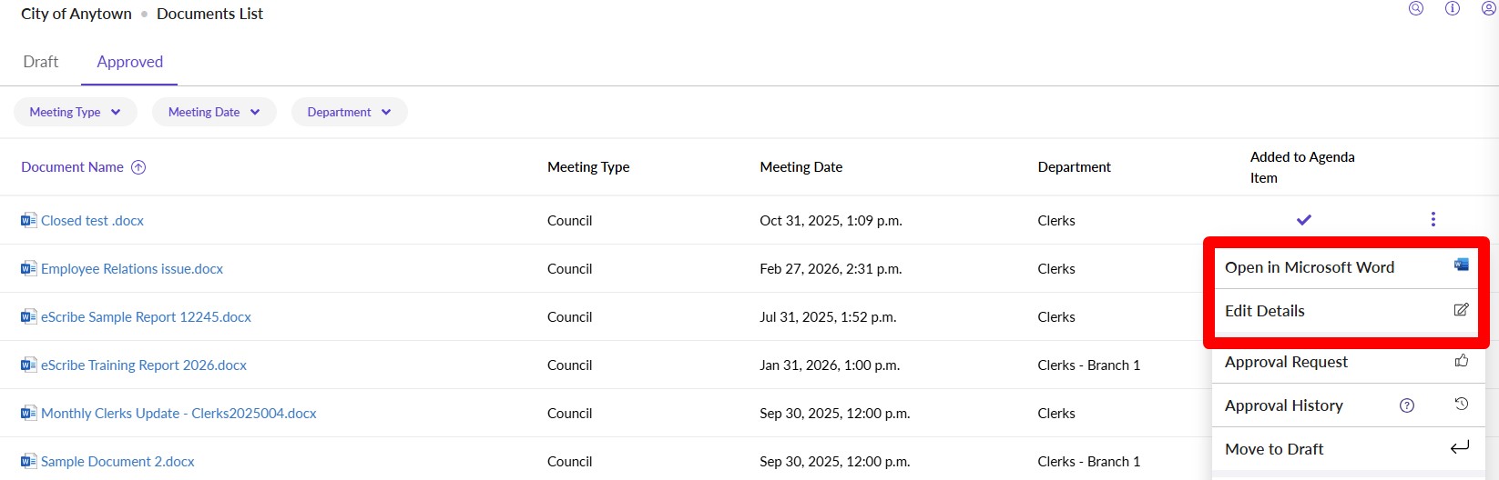The height and width of the screenshot is (480, 1499).
Task: Select the Approved tab
Action: click(130, 62)
